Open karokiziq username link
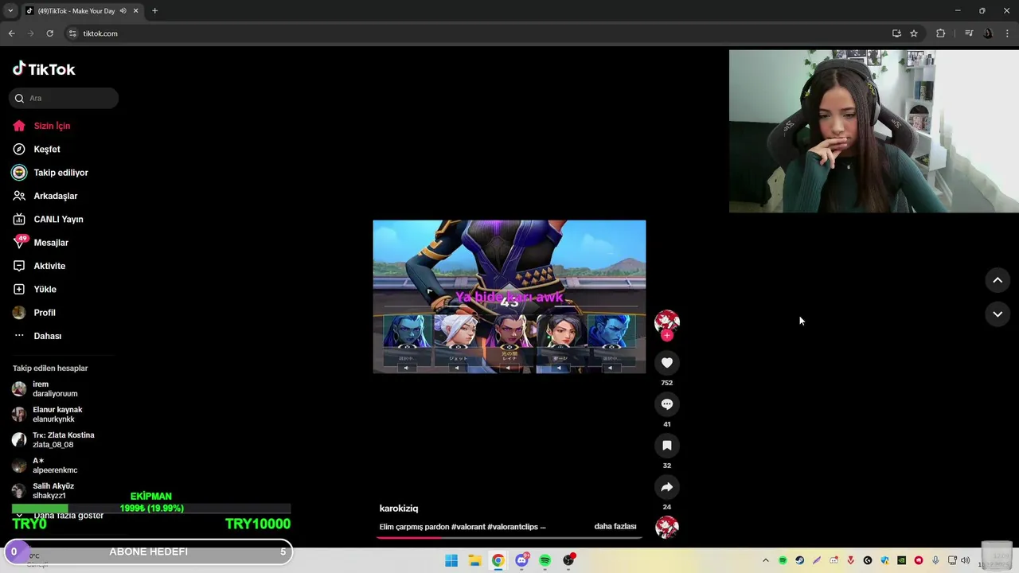The height and width of the screenshot is (573, 1019). [399, 509]
